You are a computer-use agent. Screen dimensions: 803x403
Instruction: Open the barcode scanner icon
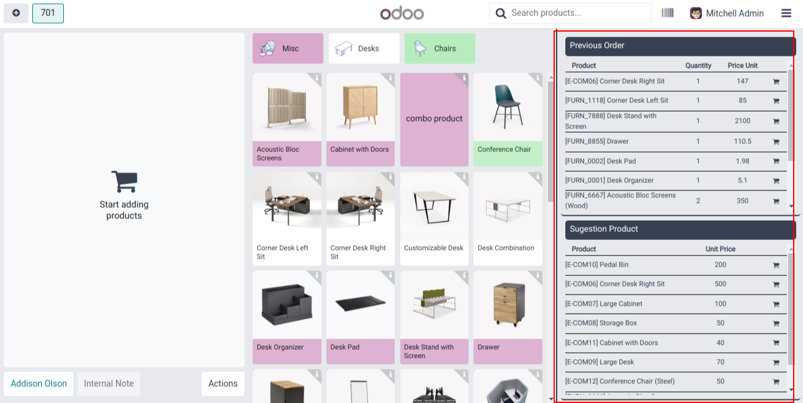668,13
